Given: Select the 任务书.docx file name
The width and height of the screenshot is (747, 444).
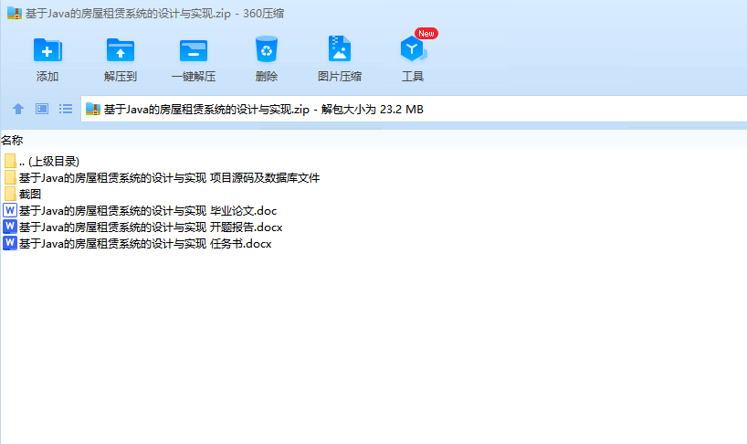Looking at the screenshot, I should click(145, 243).
